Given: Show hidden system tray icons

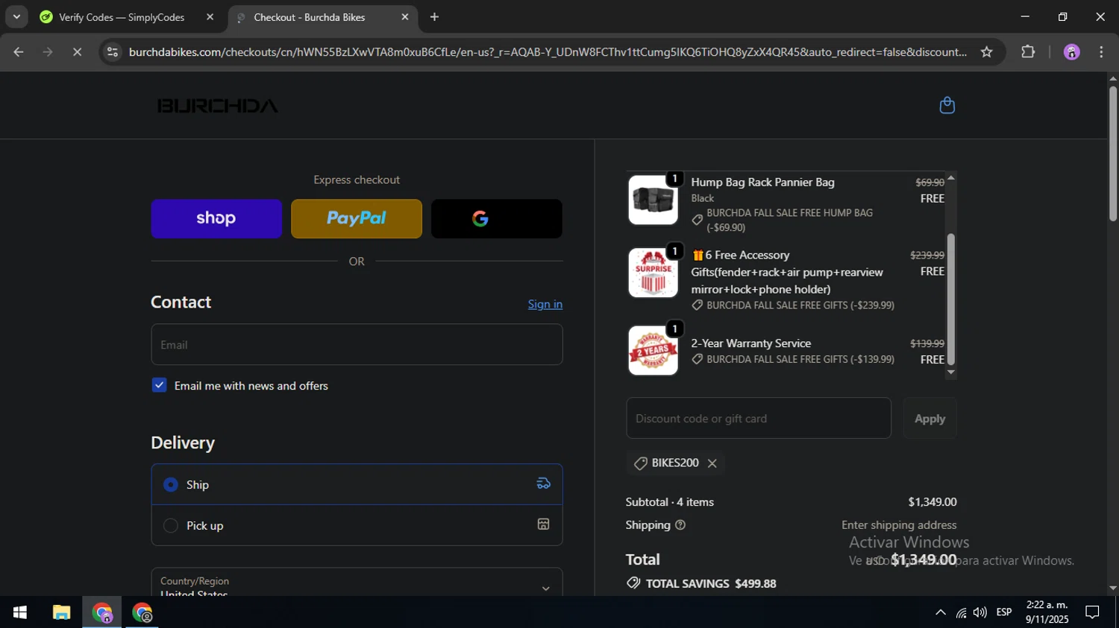Looking at the screenshot, I should tap(940, 612).
